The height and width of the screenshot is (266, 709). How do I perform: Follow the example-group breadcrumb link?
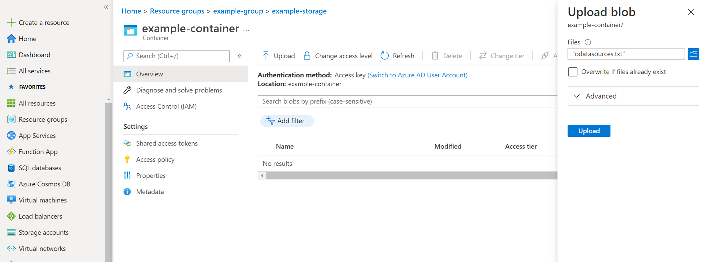pos(238,11)
